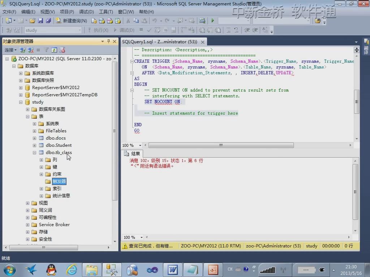Click the MDX query toolbar icon

click(102, 21)
